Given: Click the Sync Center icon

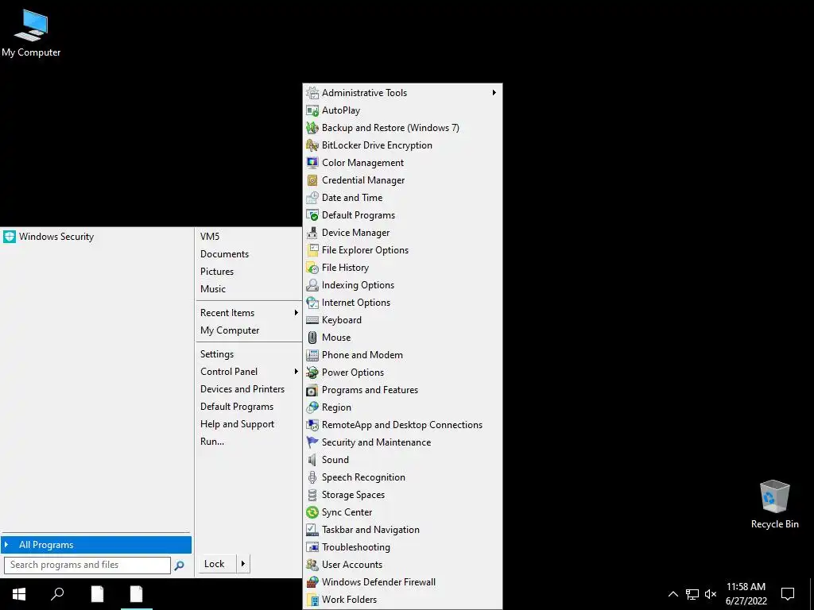Looking at the screenshot, I should tap(312, 512).
